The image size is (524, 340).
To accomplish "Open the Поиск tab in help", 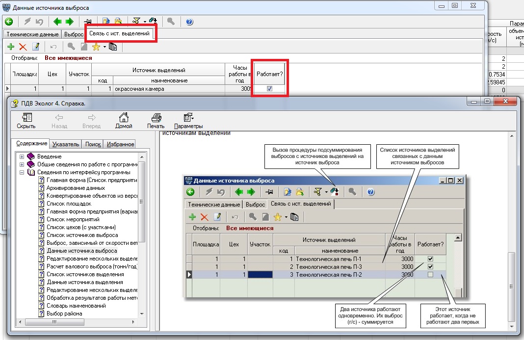I will click(93, 144).
